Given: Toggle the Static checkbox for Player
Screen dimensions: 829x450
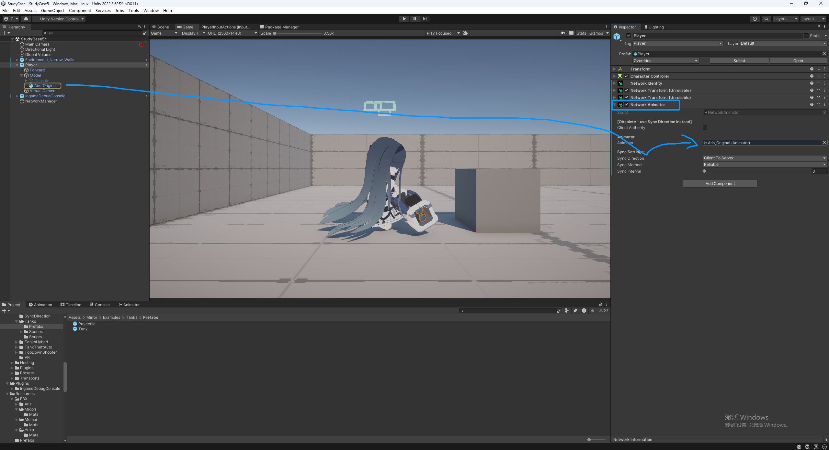Looking at the screenshot, I should coord(806,36).
